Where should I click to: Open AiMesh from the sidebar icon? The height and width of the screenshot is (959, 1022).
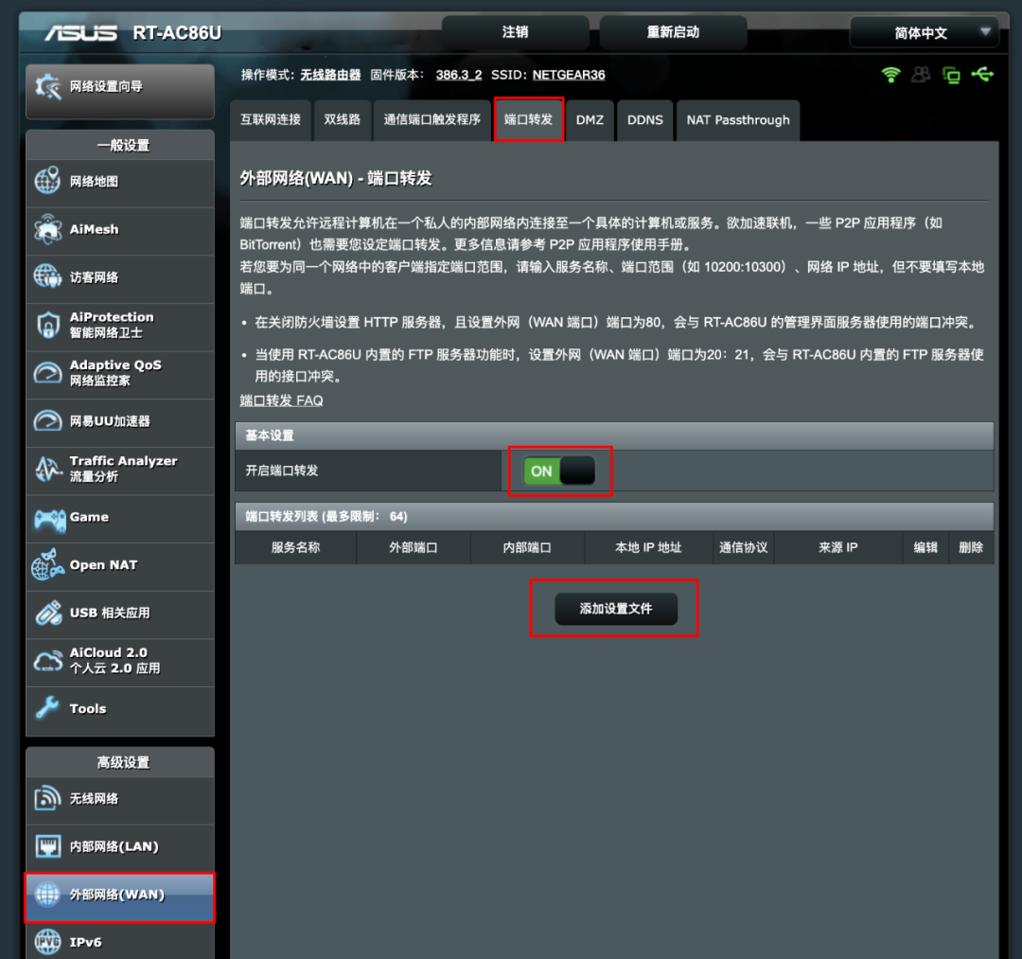[47, 229]
